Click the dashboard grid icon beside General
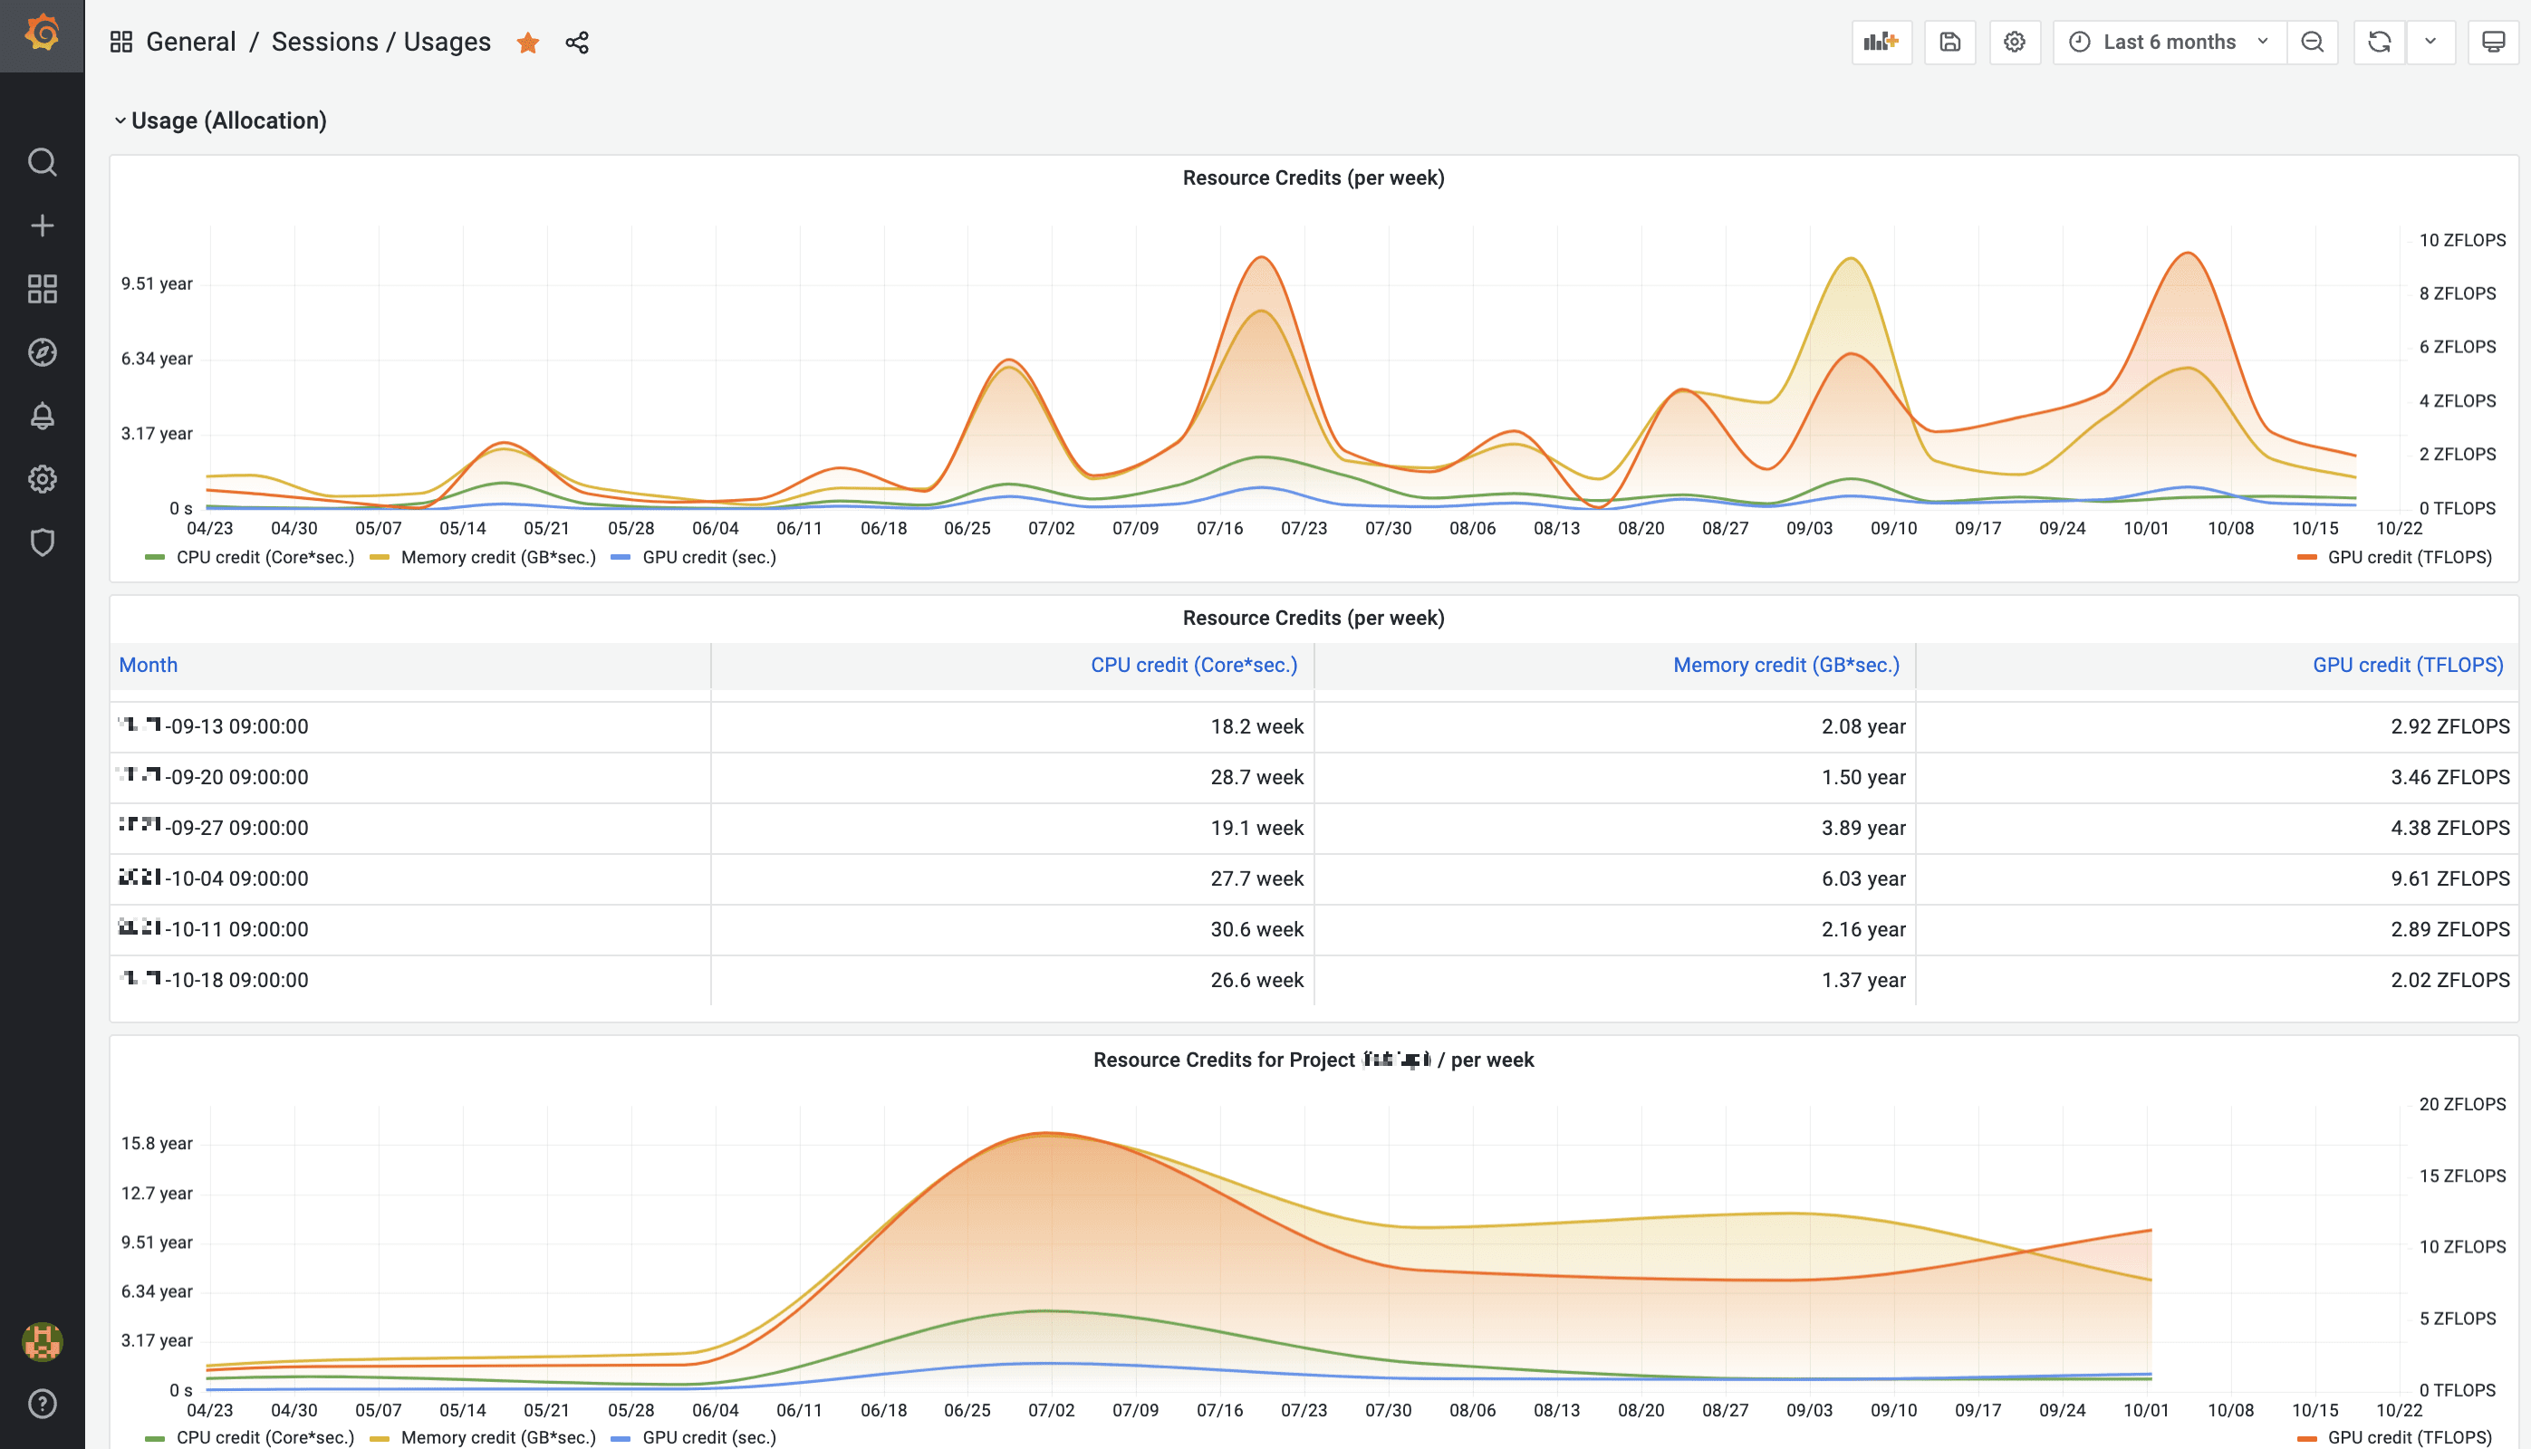 121,42
